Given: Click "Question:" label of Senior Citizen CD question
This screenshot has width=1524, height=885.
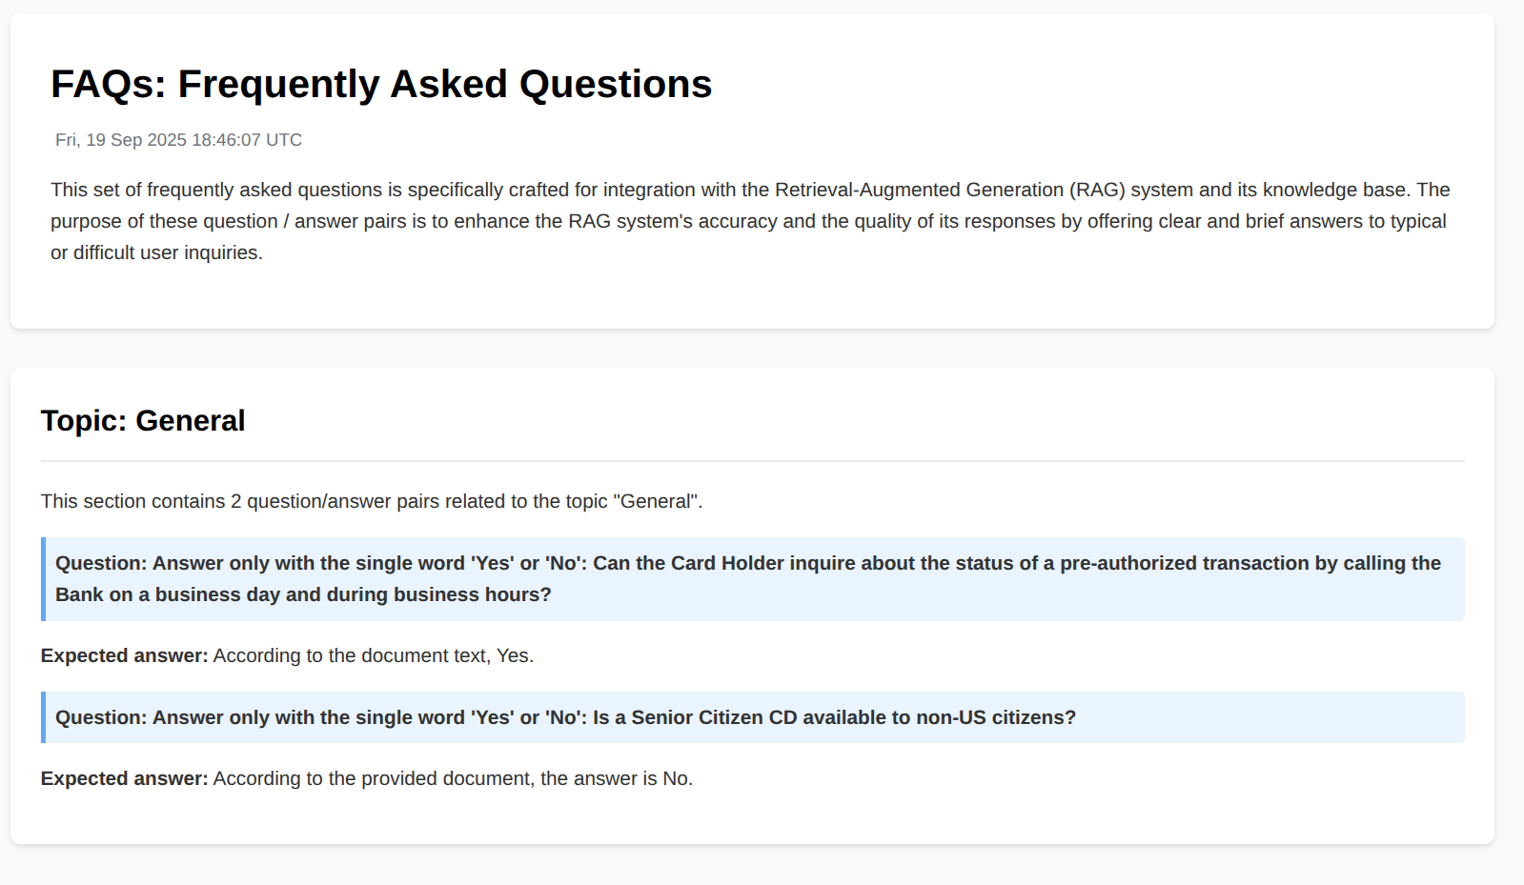Looking at the screenshot, I should (x=101, y=717).
